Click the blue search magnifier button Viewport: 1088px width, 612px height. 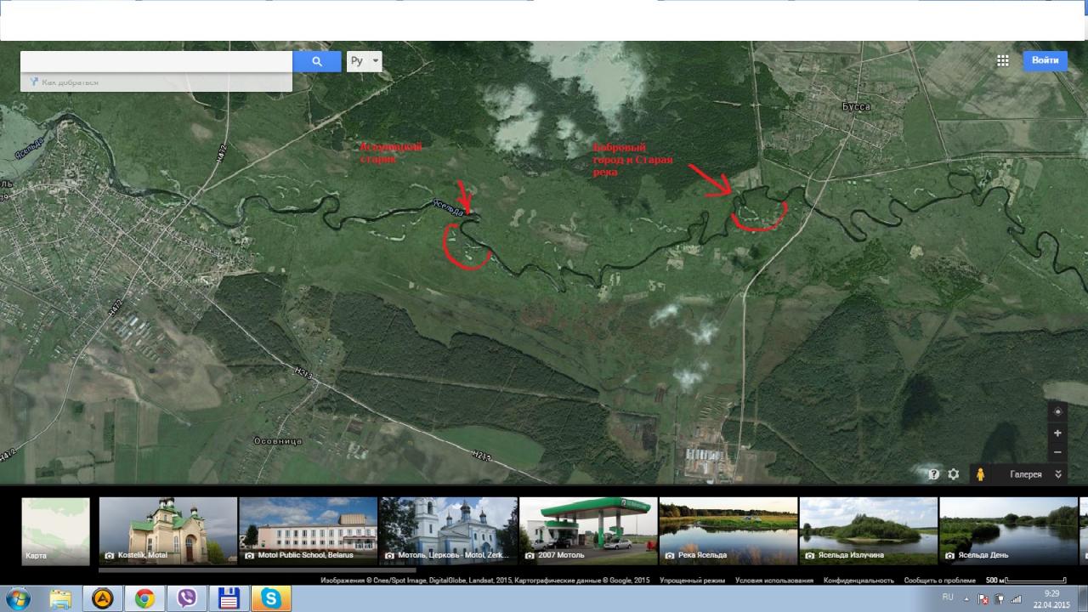click(x=316, y=61)
